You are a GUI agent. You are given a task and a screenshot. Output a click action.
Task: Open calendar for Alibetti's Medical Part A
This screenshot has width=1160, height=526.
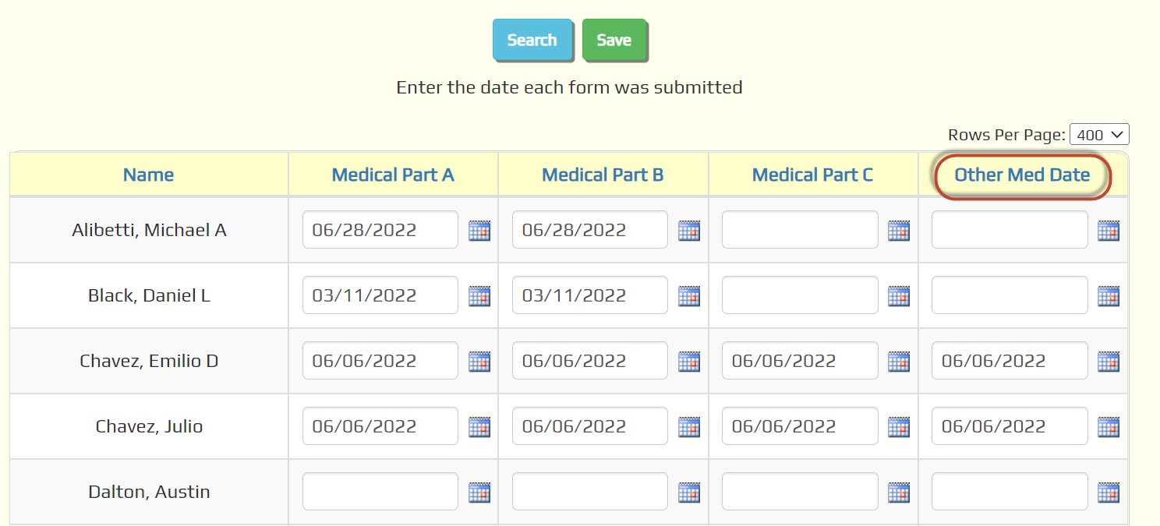[x=479, y=231]
